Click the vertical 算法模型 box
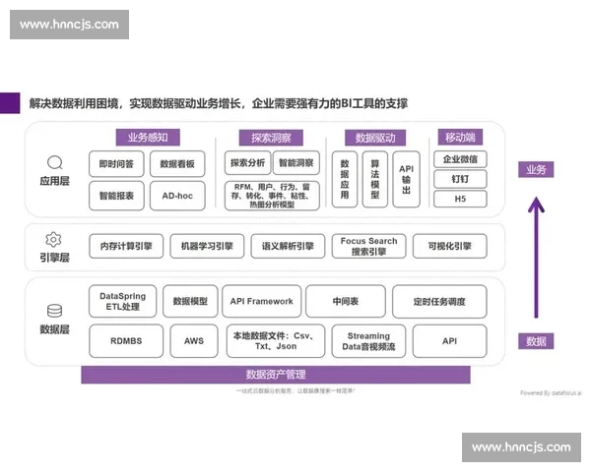The image size is (591, 472). coord(375,179)
